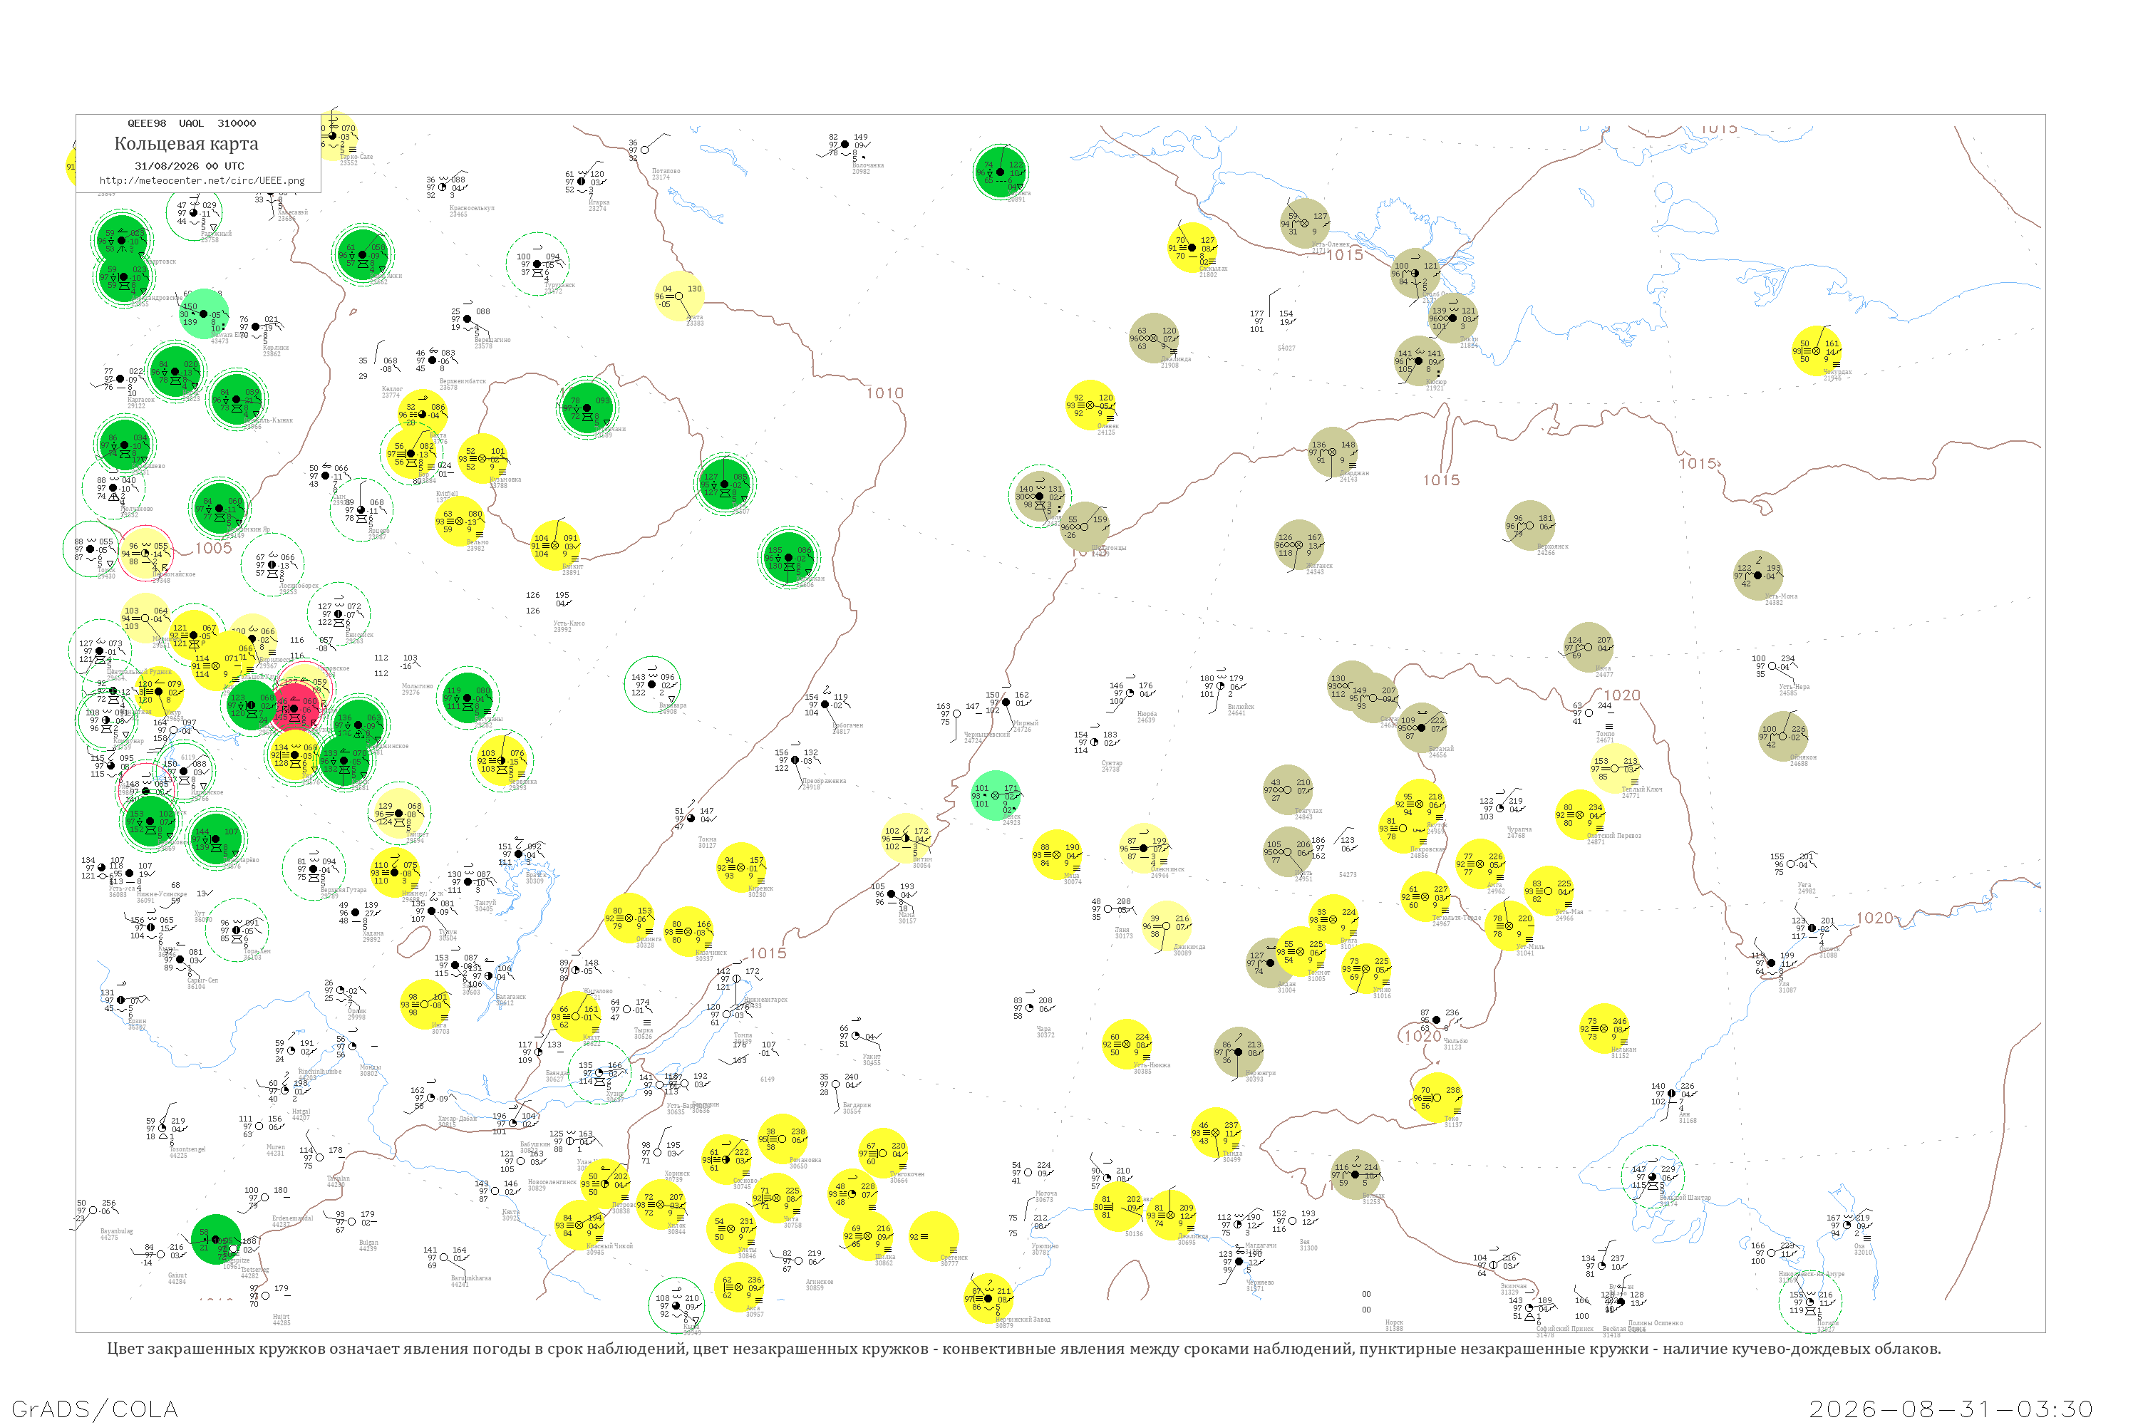This screenshot has width=2138, height=1425.
Task: Open the meteocenter.net UEEE.png URL
Action: (202, 180)
